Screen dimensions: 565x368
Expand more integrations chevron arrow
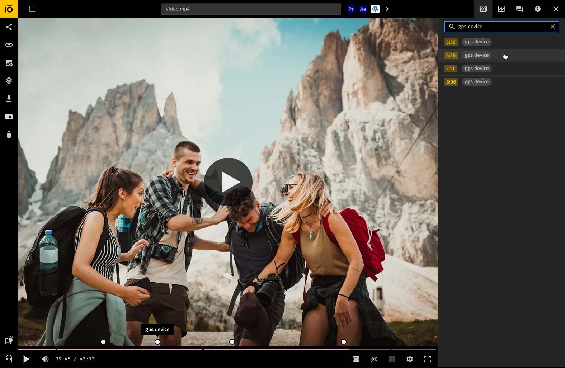click(x=387, y=9)
